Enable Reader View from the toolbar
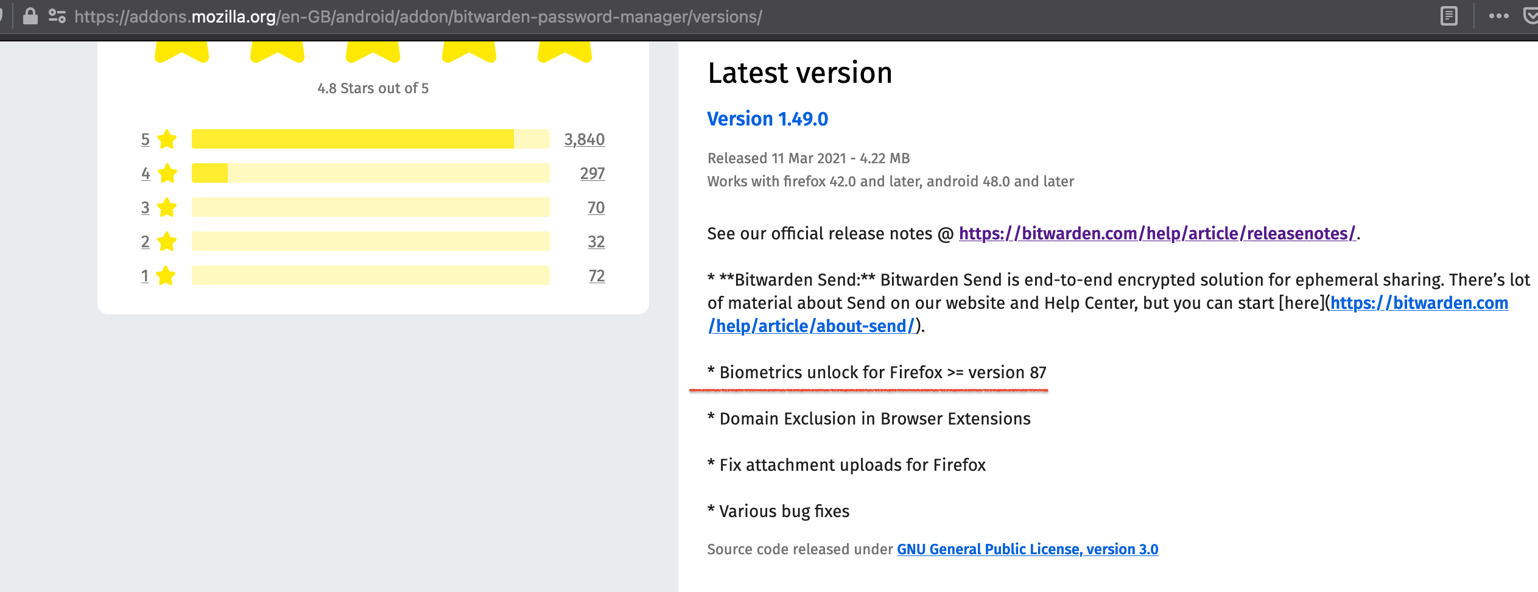1538x592 pixels. pos(1448,16)
